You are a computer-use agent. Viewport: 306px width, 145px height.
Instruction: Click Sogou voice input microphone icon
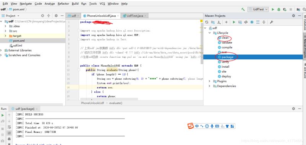[212, 126]
